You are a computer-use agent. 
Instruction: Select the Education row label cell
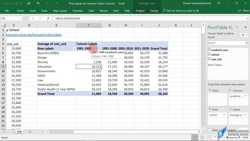(56, 67)
